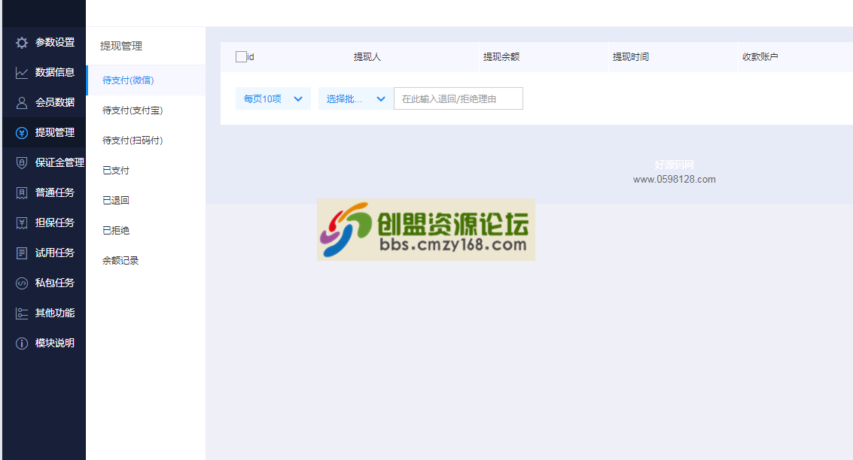Screen dimensions: 853x460
Task: Tick the select-all checkbox beside id
Action: pos(241,56)
